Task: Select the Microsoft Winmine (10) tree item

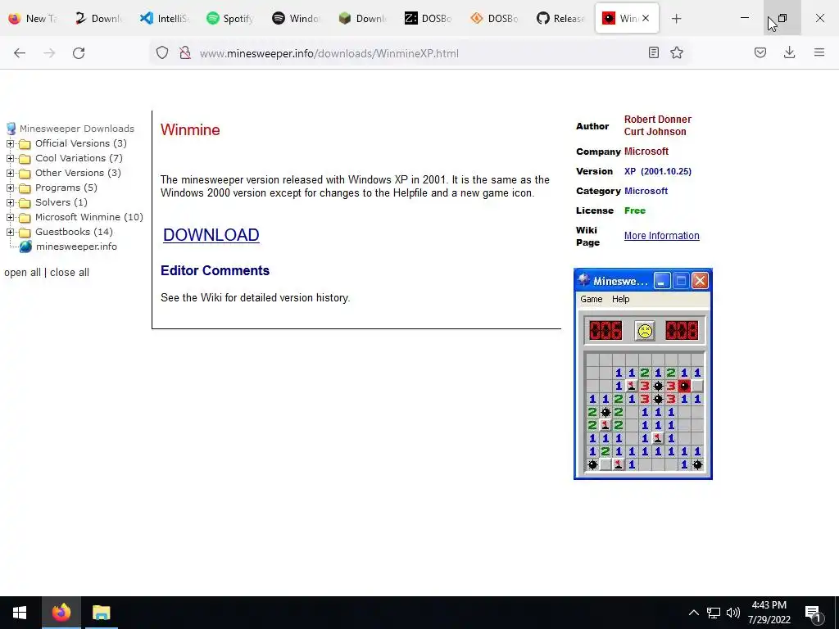Action: tap(89, 217)
